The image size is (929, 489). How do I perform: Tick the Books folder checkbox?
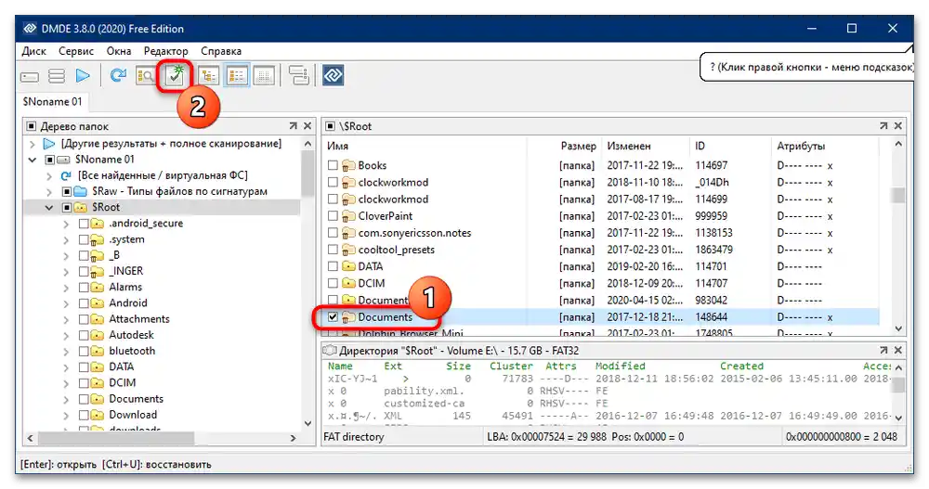point(333,166)
